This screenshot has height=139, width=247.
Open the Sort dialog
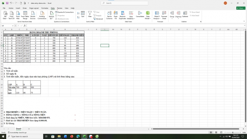[x=83, y=14]
